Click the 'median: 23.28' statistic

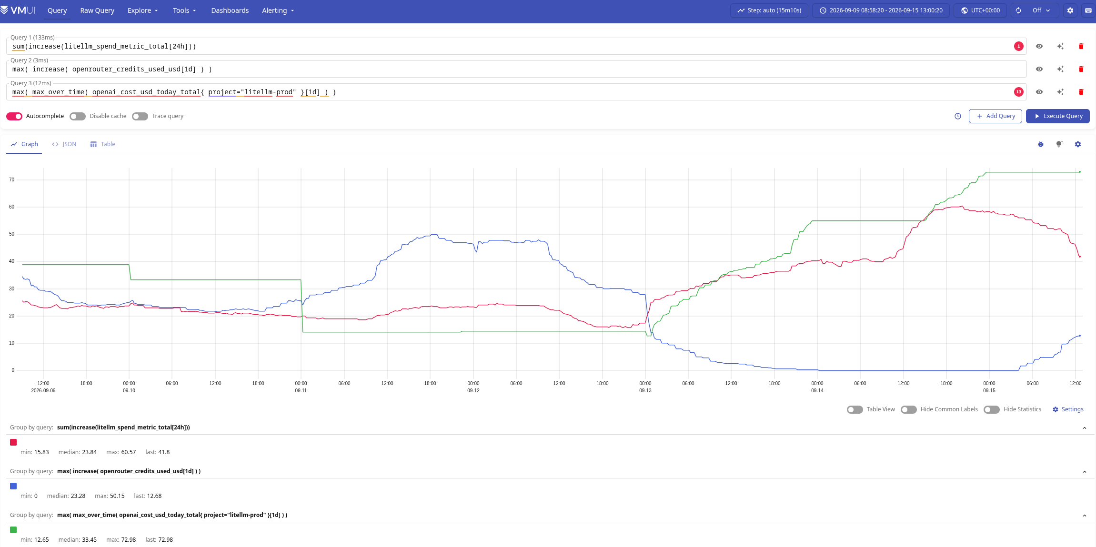tap(66, 496)
